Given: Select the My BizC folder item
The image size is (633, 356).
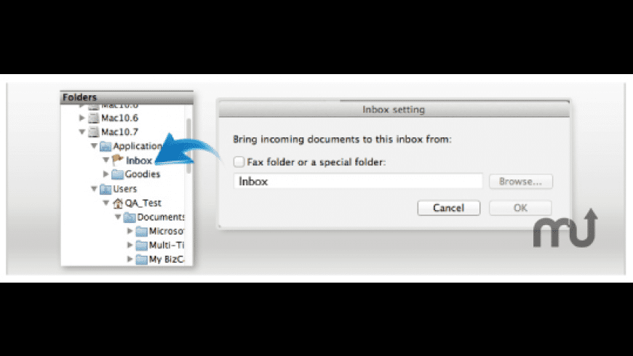Looking at the screenshot, I should [160, 259].
